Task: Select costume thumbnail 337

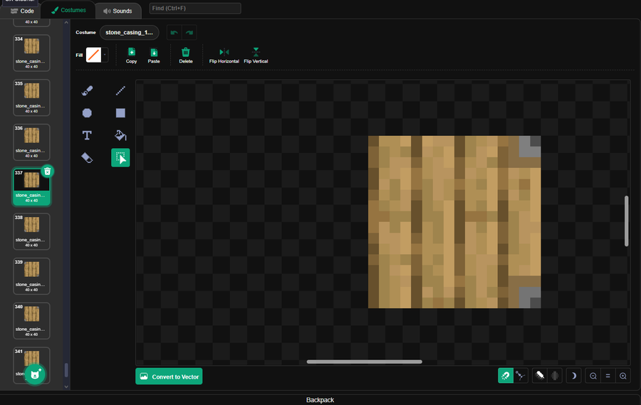Action: pyautogui.click(x=31, y=186)
